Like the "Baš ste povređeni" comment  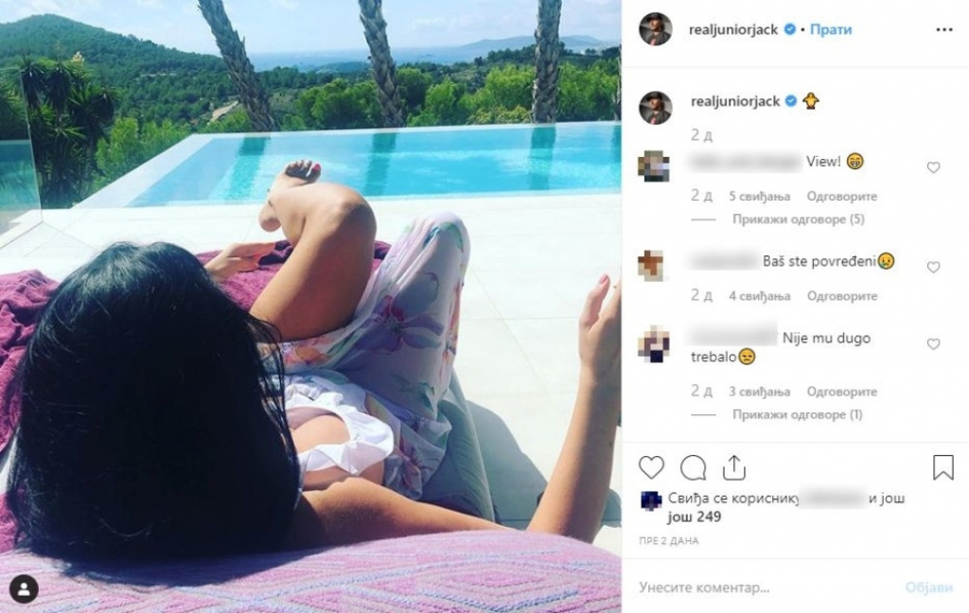tap(933, 267)
